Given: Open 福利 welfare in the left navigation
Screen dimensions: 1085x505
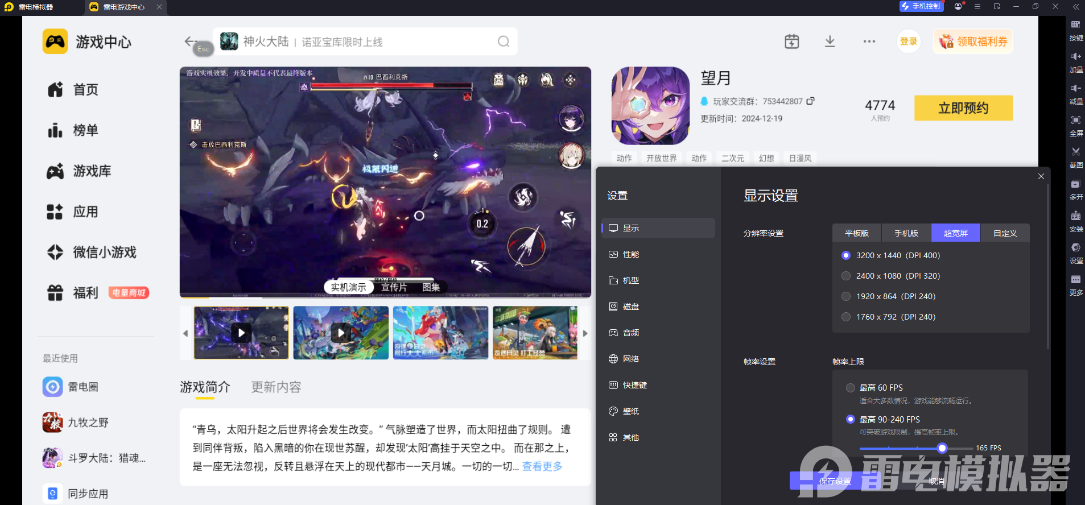Looking at the screenshot, I should (73, 293).
